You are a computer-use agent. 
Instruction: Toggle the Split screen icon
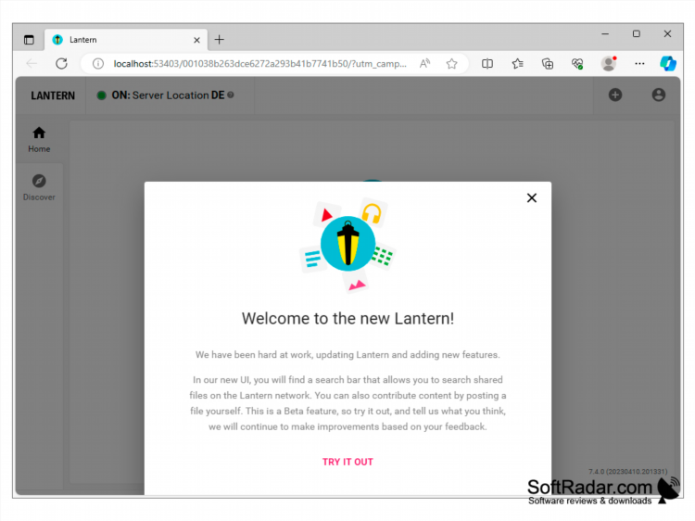coord(487,64)
